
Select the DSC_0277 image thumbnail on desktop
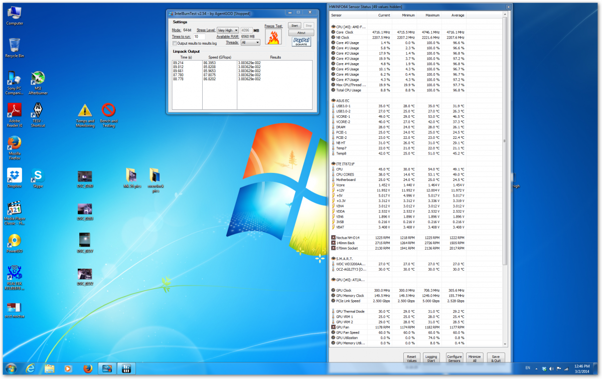click(85, 244)
